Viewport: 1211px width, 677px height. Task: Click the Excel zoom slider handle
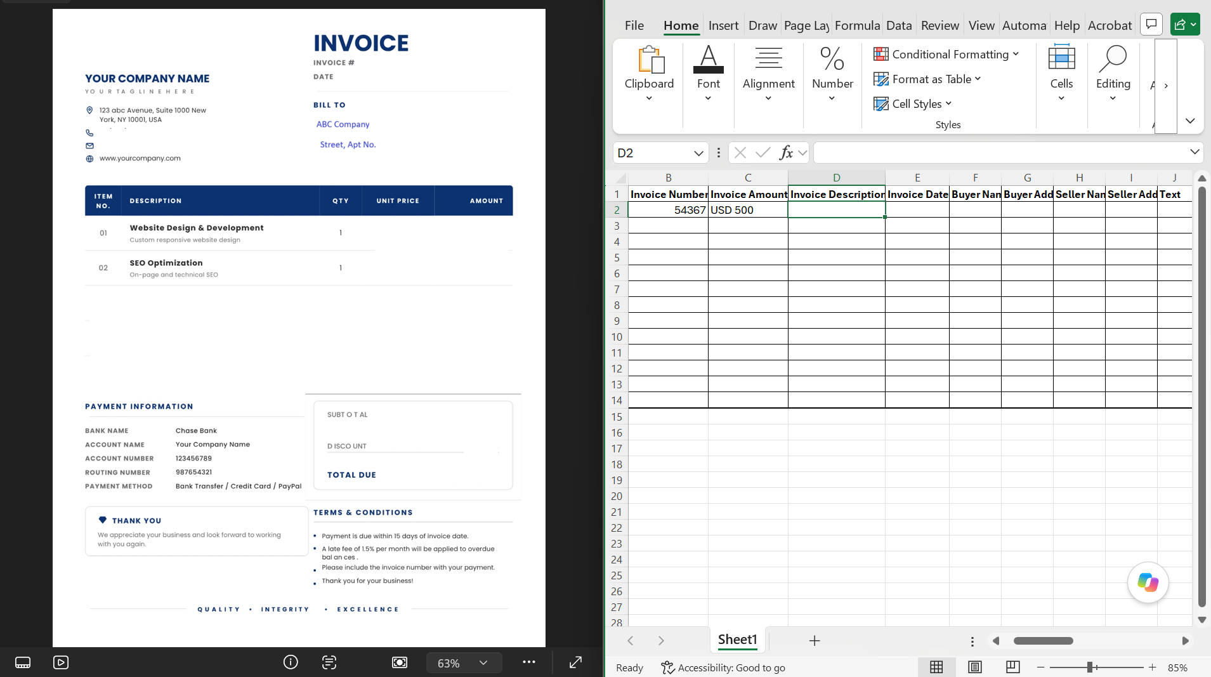point(1089,667)
